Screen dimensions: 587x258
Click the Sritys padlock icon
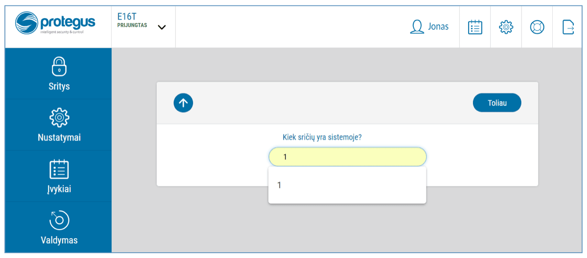coord(59,67)
